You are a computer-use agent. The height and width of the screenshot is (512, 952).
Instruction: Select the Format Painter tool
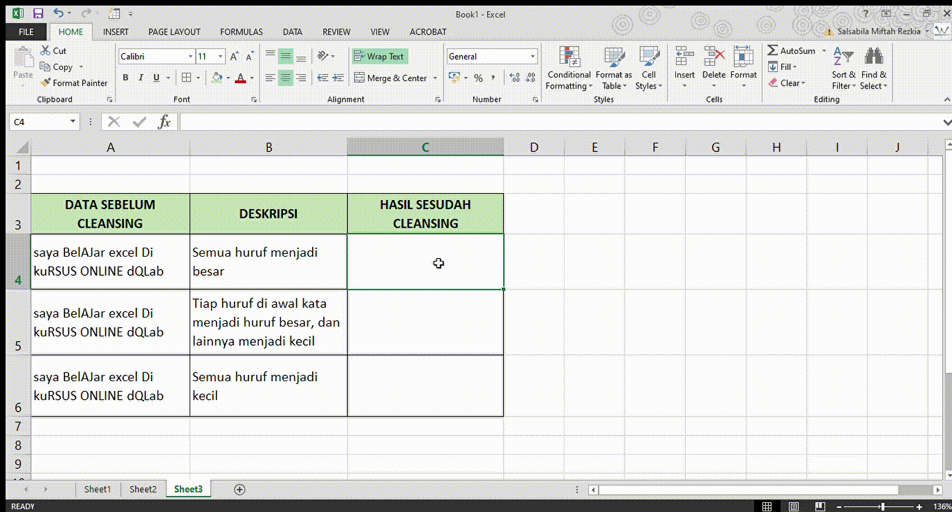click(x=74, y=82)
